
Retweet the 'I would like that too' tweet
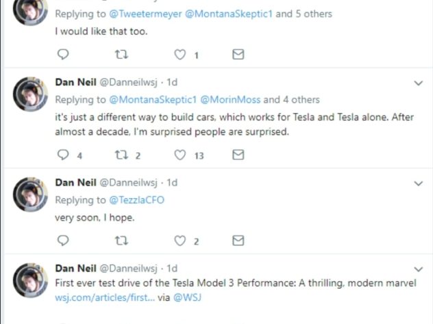pos(121,54)
